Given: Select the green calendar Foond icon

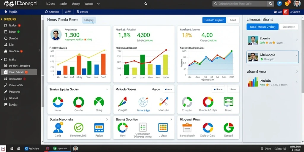Looking at the screenshot, I should coord(228,102).
